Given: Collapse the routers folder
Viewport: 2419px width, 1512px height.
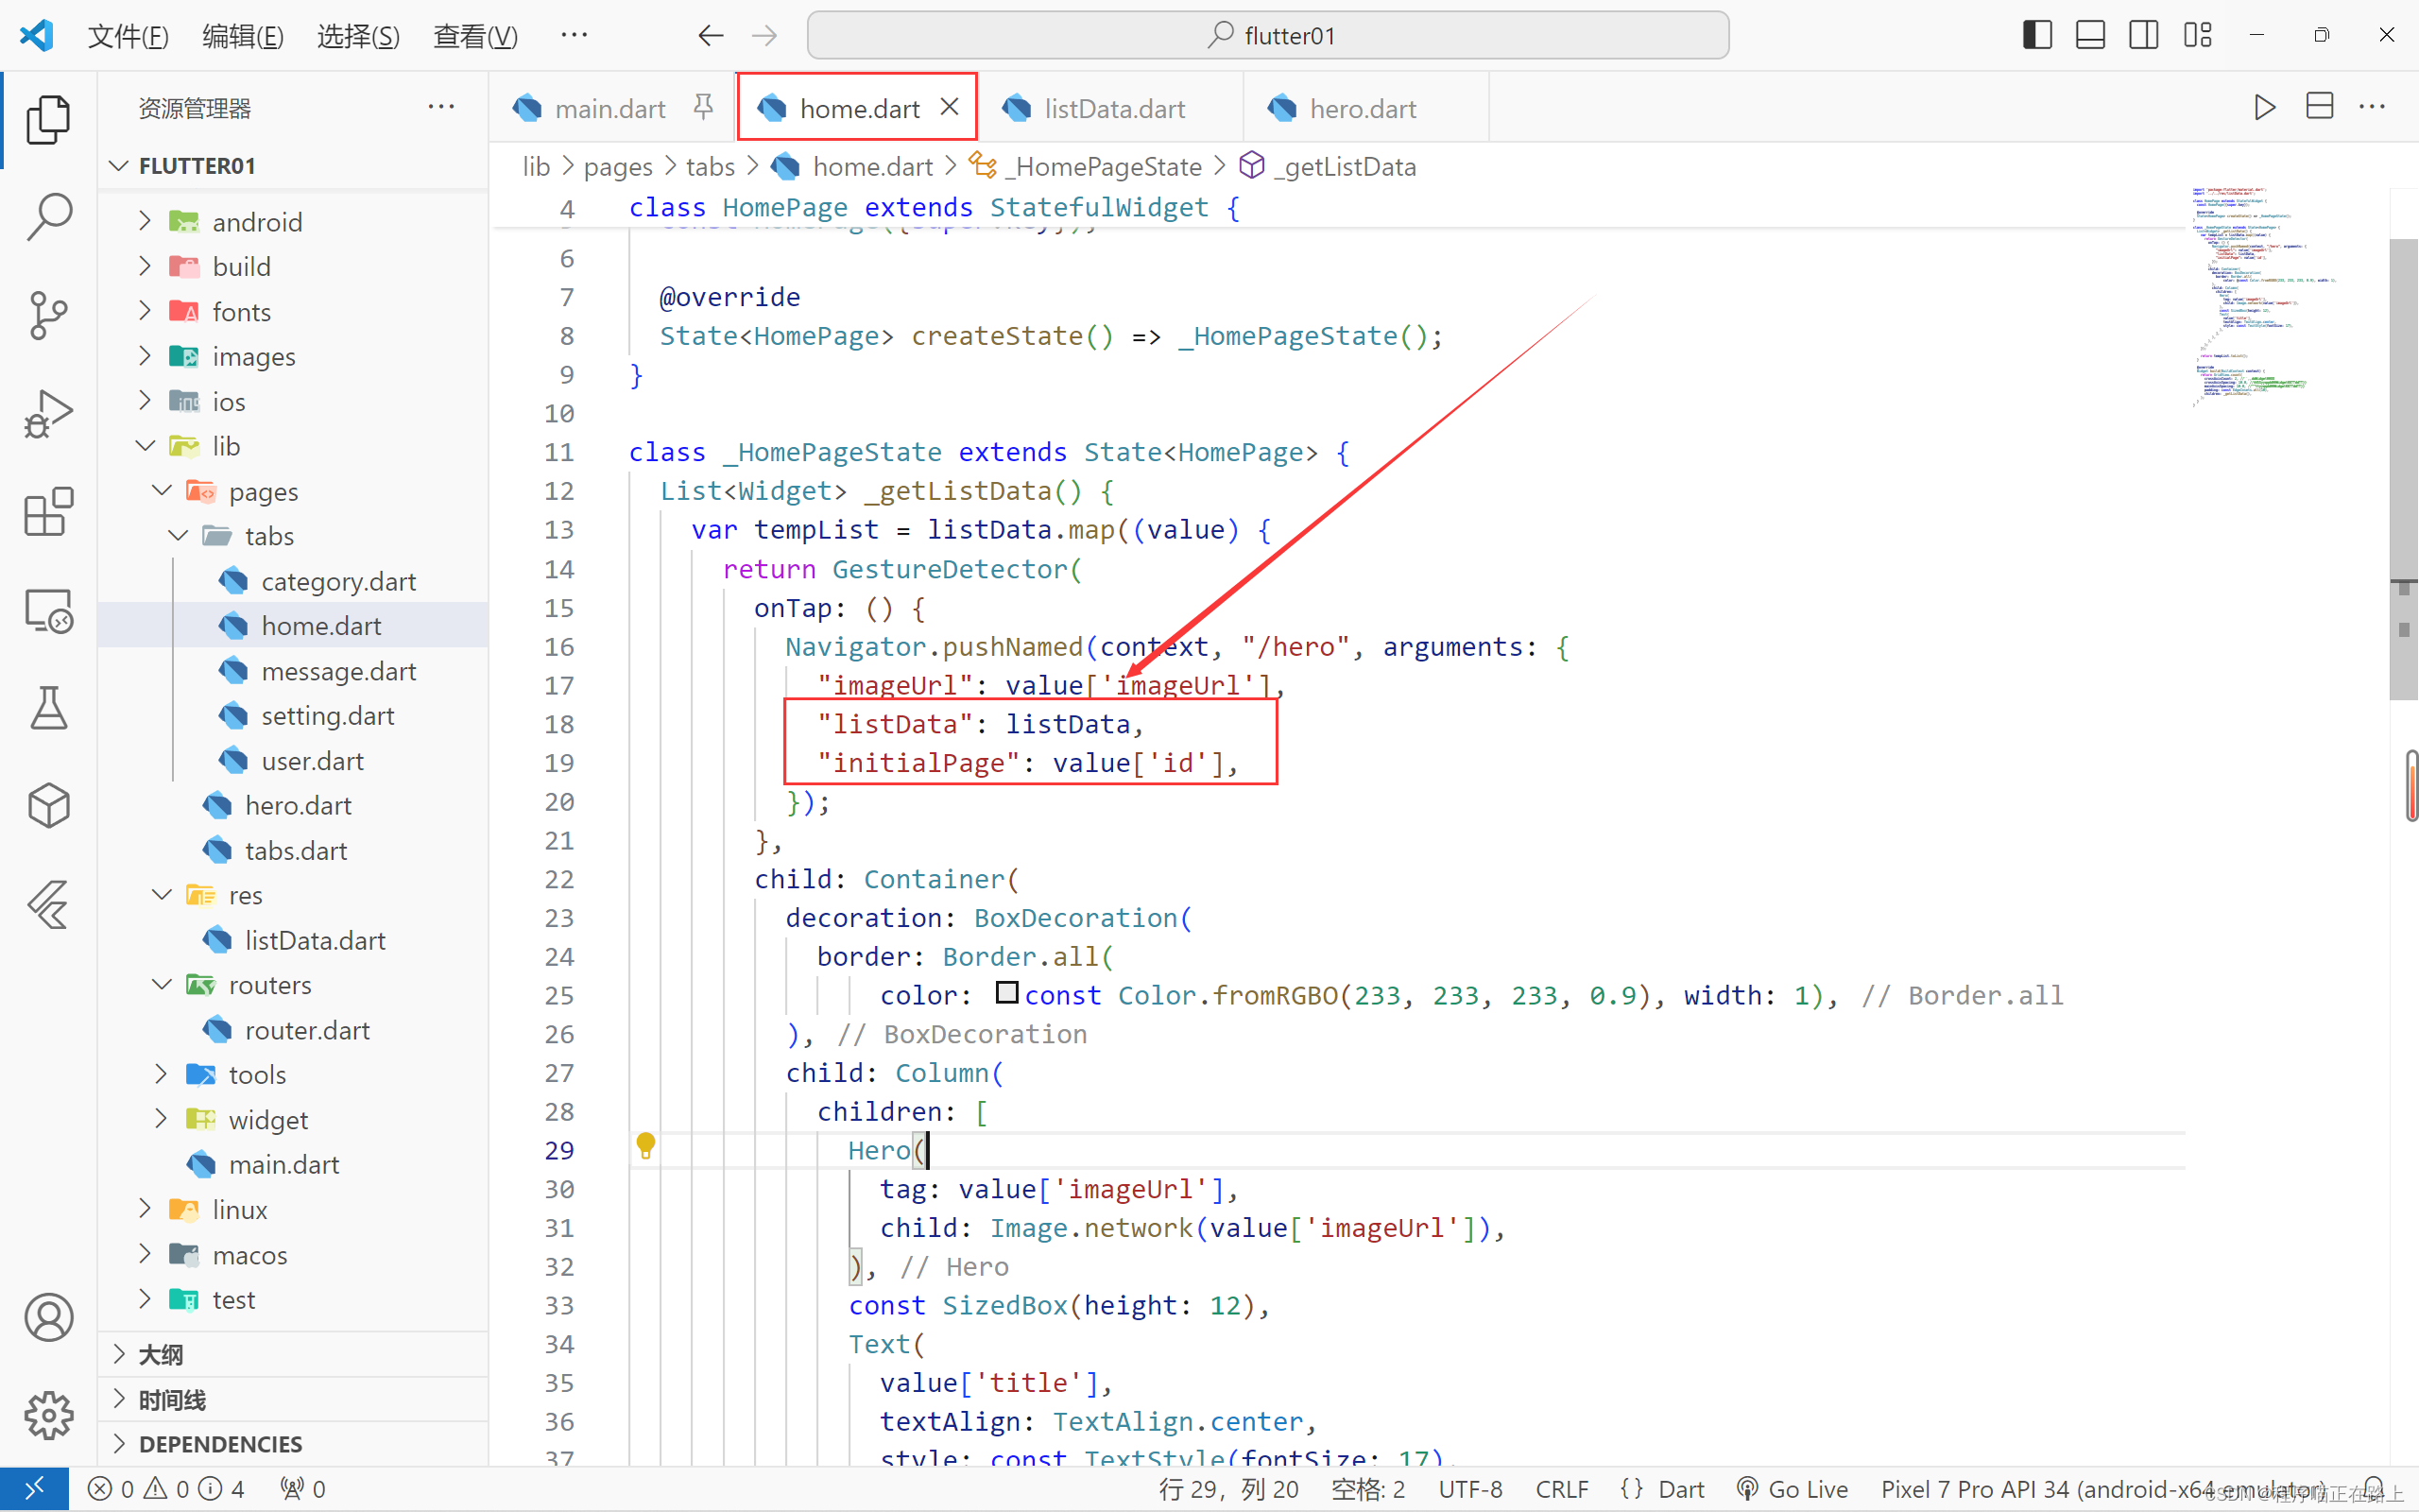Looking at the screenshot, I should tap(269, 985).
